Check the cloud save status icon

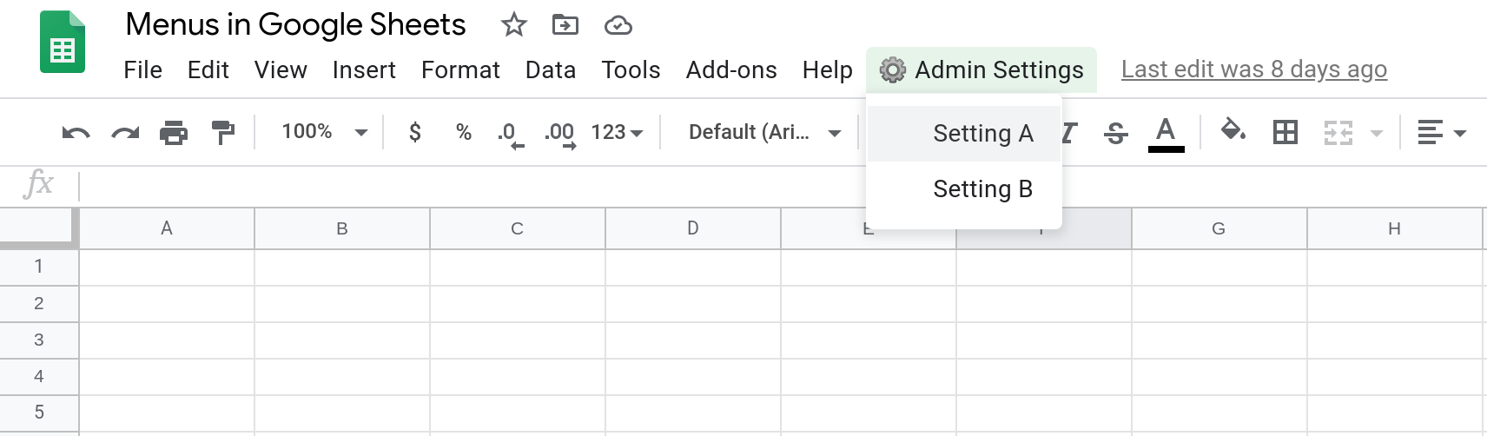coord(618,25)
